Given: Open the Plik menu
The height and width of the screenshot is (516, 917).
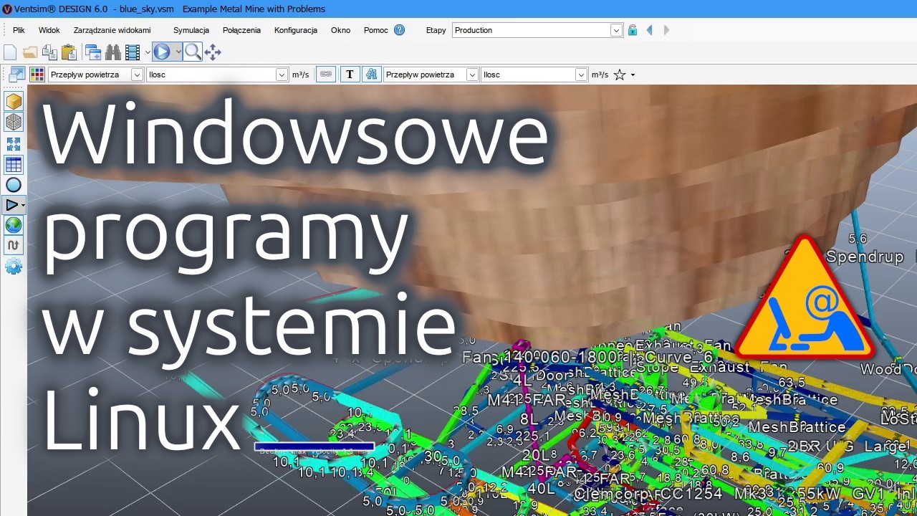Looking at the screenshot, I should (19, 30).
